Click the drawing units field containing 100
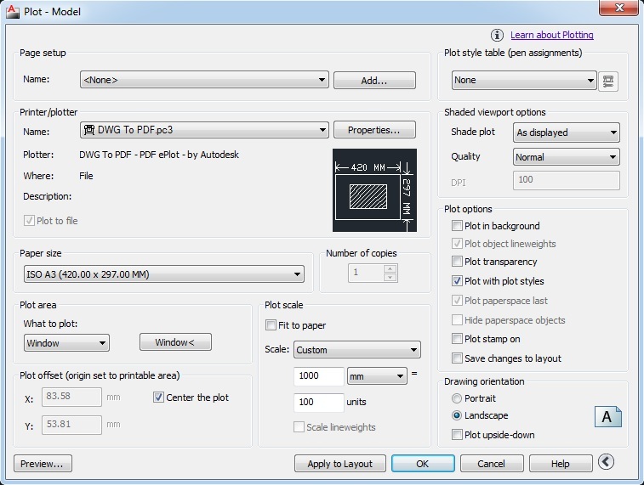 (319, 403)
